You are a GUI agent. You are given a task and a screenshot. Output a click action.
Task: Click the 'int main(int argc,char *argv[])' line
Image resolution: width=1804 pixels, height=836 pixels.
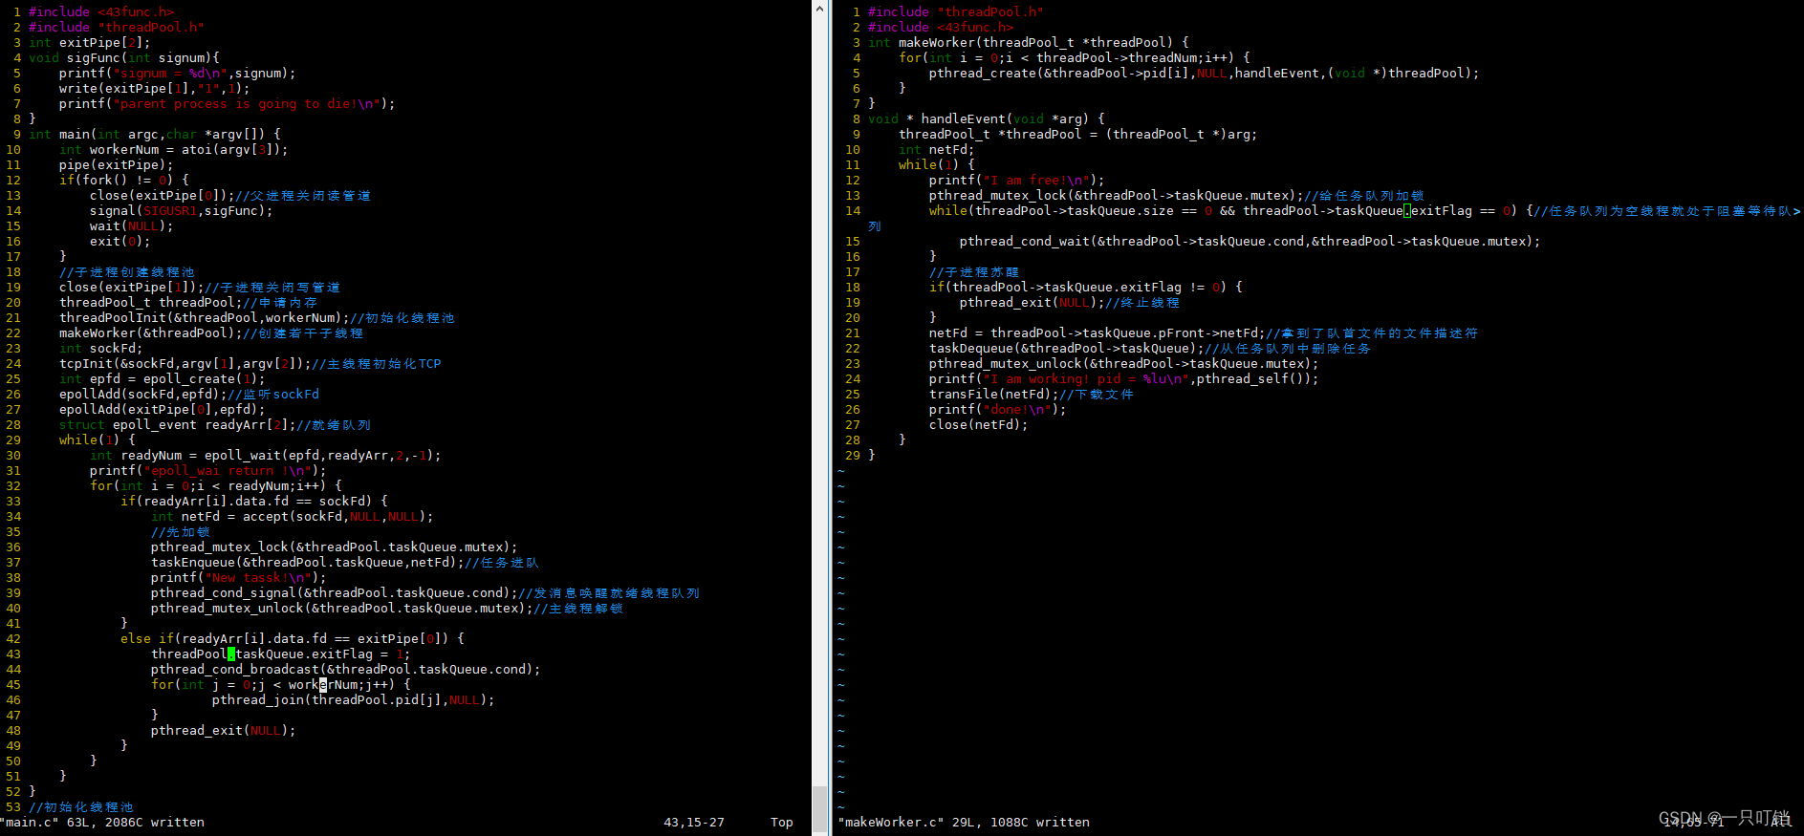pos(155,134)
